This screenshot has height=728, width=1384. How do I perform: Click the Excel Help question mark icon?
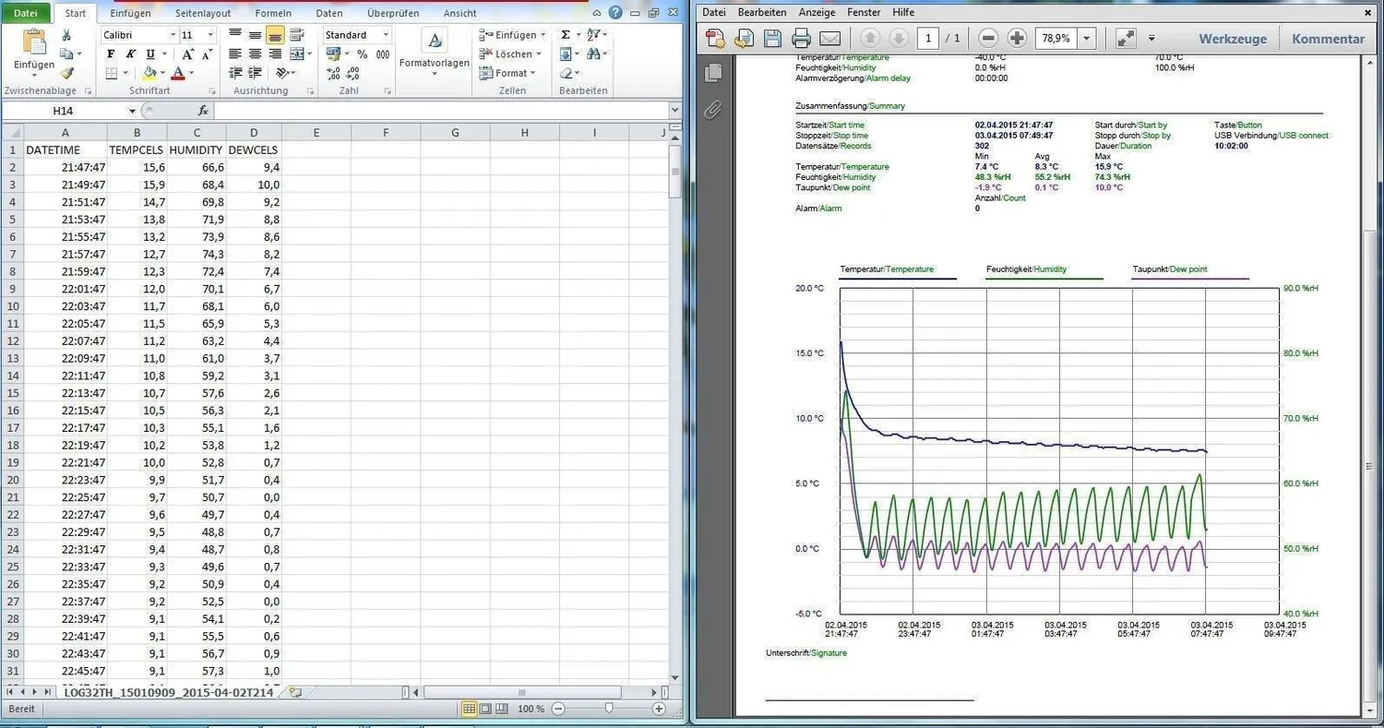pos(615,13)
